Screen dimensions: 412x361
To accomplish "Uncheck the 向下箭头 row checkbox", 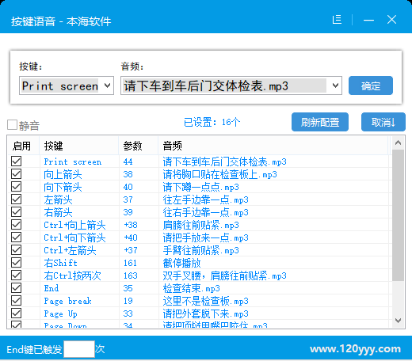I will point(16,186).
